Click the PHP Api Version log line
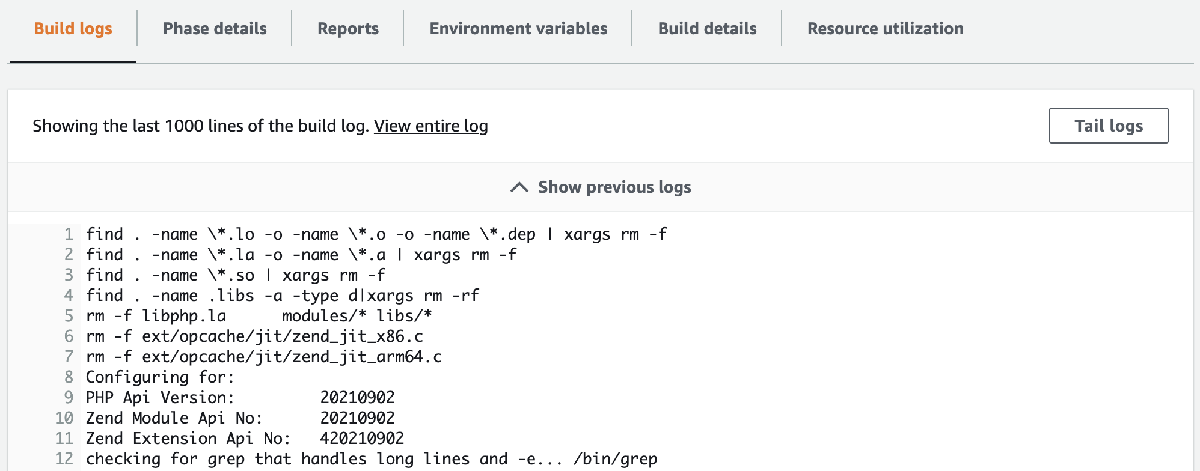The width and height of the screenshot is (1200, 471). (x=240, y=398)
